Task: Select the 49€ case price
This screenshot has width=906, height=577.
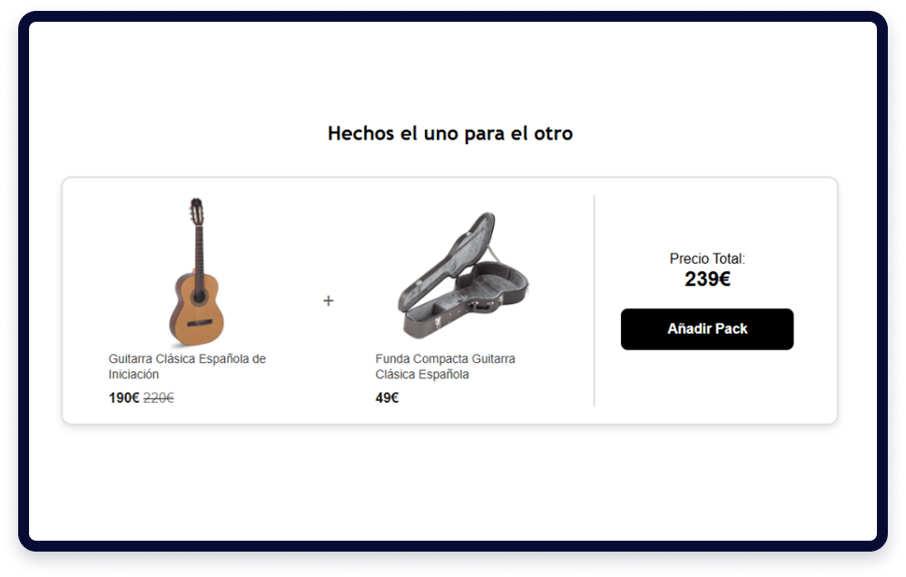Action: coord(387,398)
